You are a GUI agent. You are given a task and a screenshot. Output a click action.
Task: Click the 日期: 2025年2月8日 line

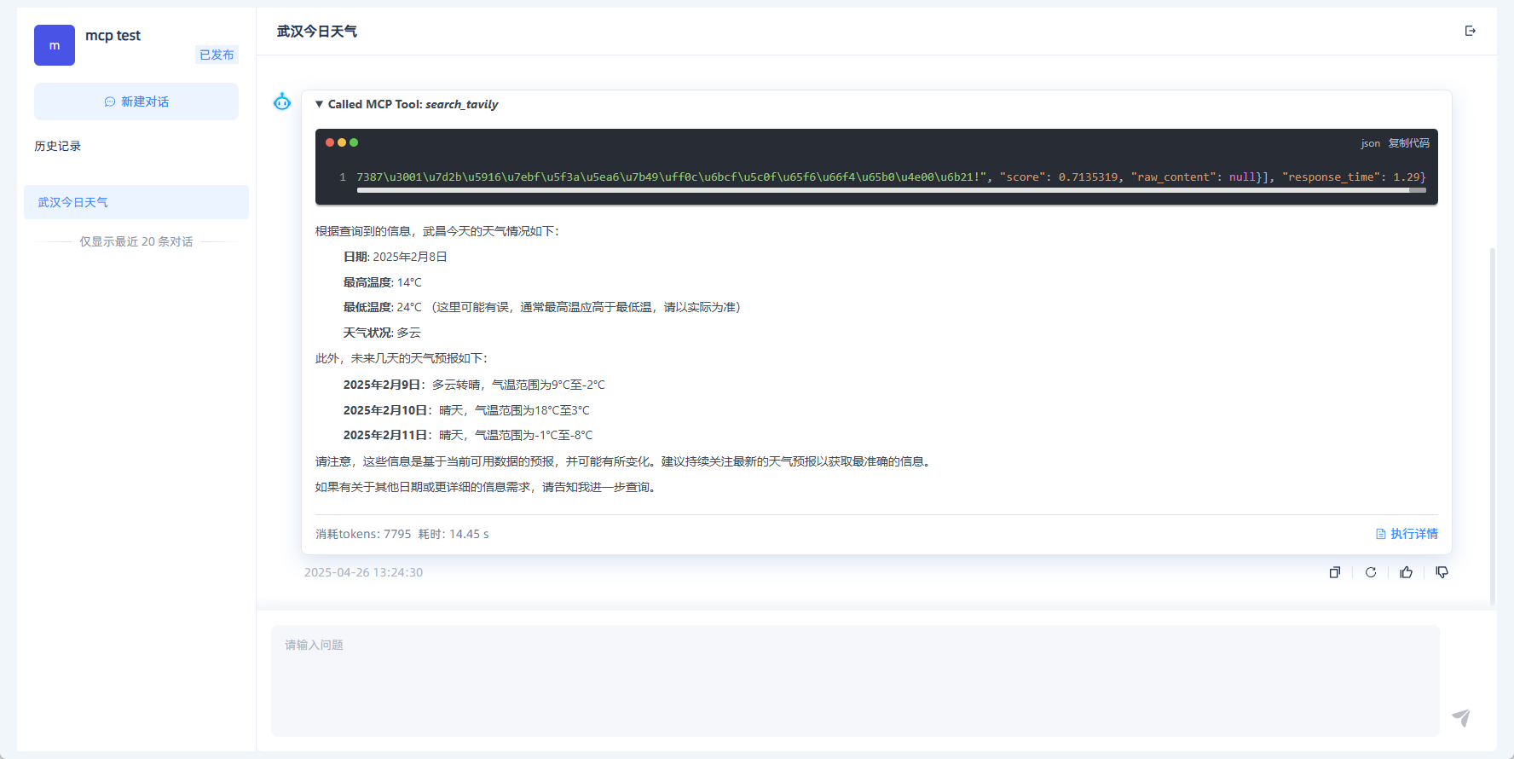(x=396, y=257)
